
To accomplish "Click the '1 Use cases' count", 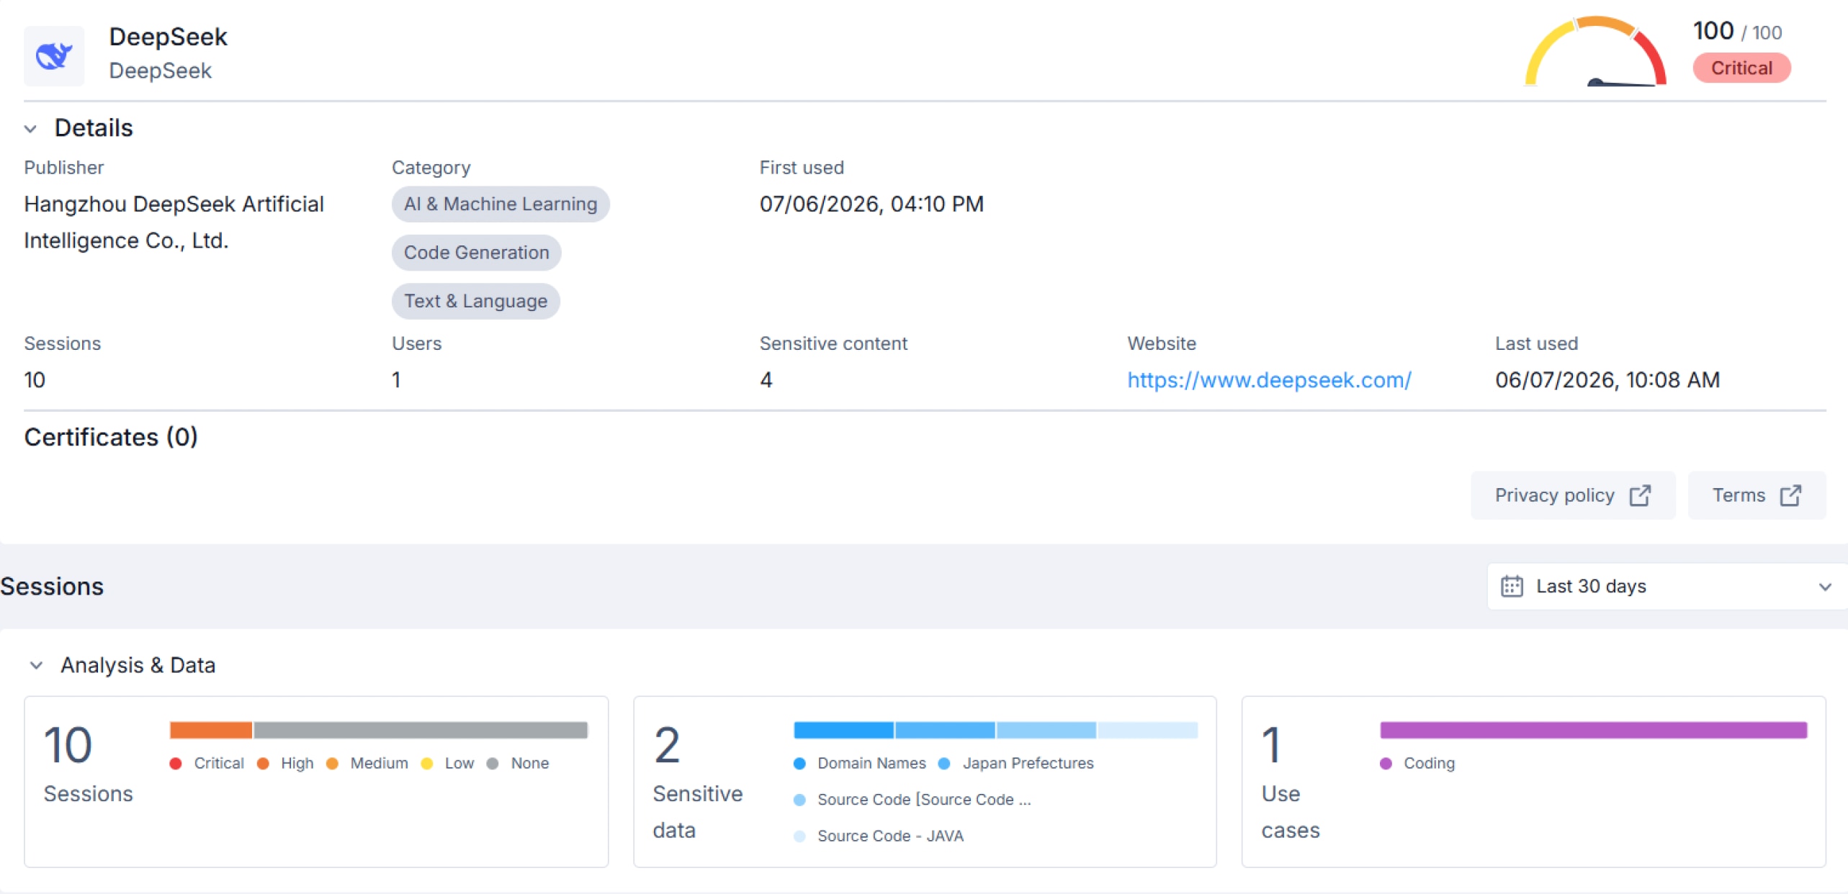I will (x=1272, y=745).
